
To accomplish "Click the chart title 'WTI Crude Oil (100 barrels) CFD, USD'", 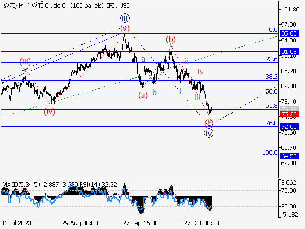I will (81, 6).
